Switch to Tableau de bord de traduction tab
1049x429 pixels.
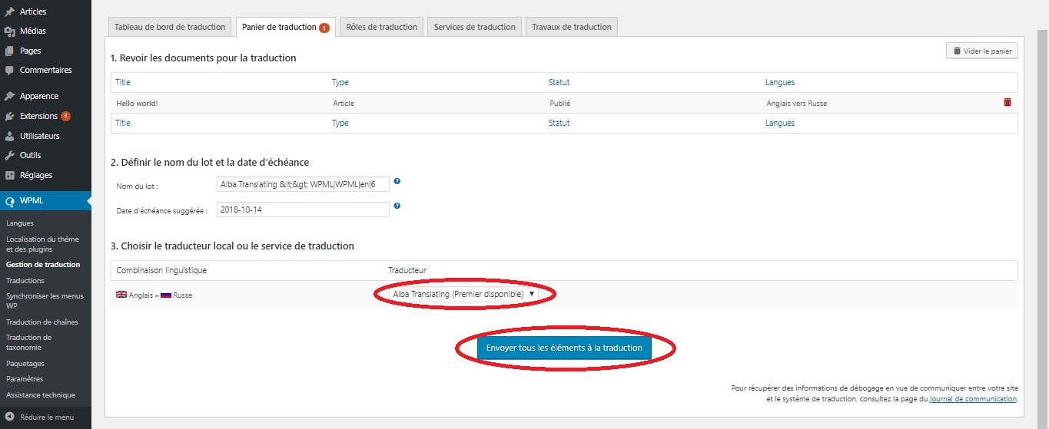(x=170, y=27)
